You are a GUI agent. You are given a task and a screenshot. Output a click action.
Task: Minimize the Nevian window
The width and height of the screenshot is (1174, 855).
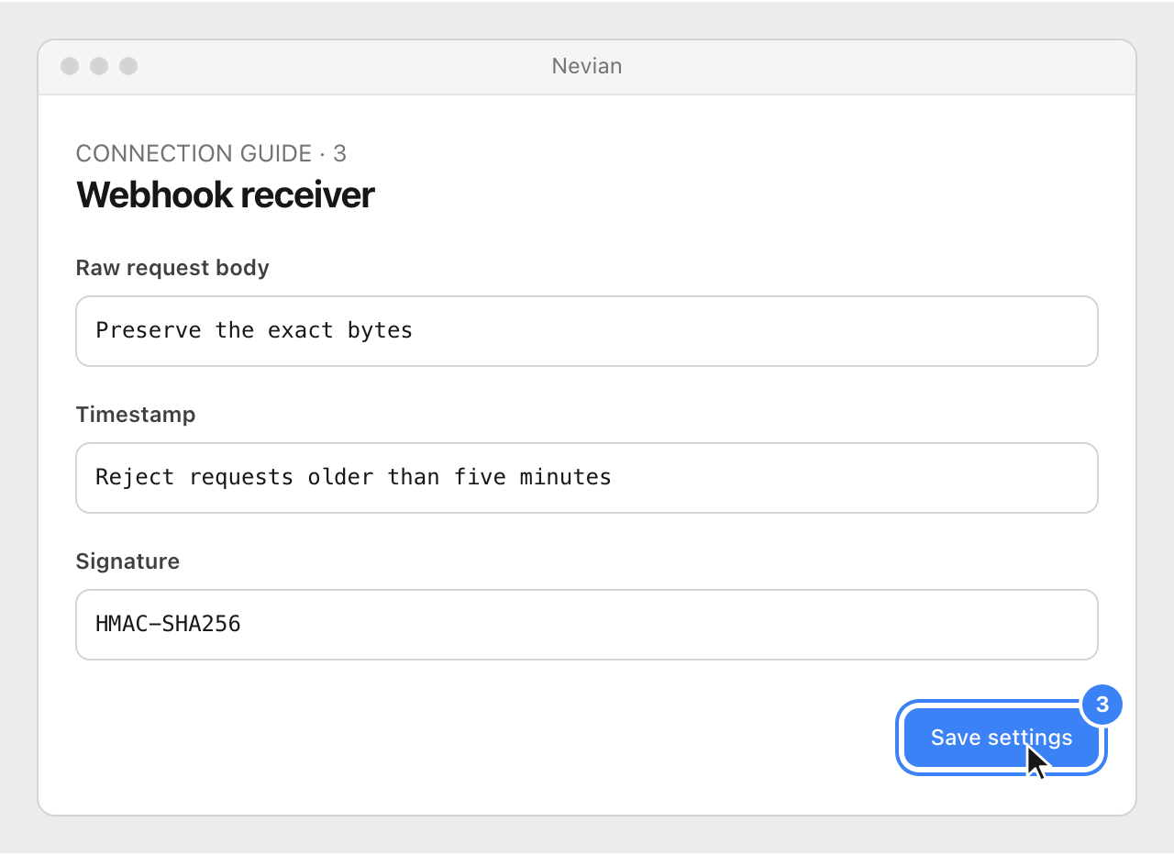tap(99, 66)
